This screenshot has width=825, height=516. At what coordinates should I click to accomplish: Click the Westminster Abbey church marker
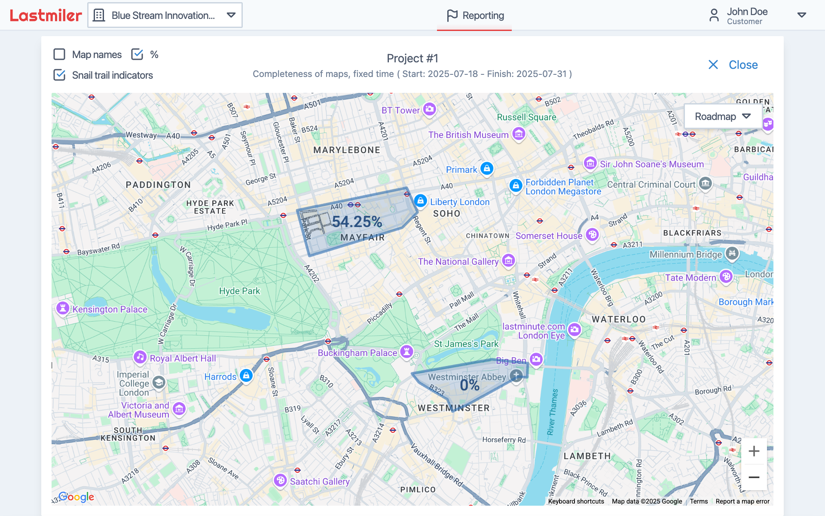tap(516, 375)
